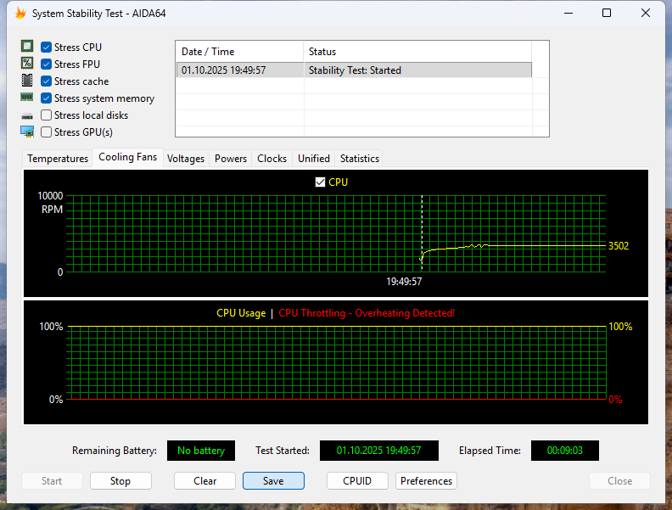Uncheck the Stress FPU checkbox

click(47, 64)
